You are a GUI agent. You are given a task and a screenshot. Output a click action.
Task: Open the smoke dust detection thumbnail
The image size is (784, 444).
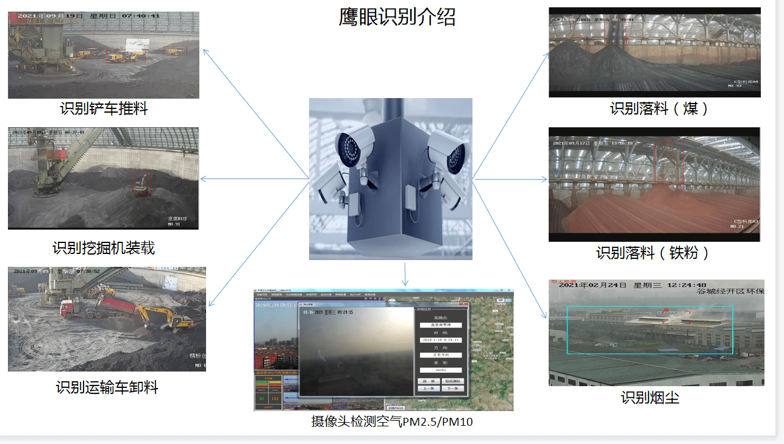click(x=656, y=332)
